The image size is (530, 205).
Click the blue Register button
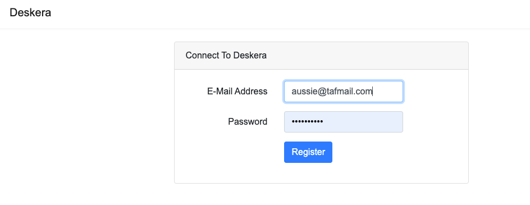(x=308, y=152)
